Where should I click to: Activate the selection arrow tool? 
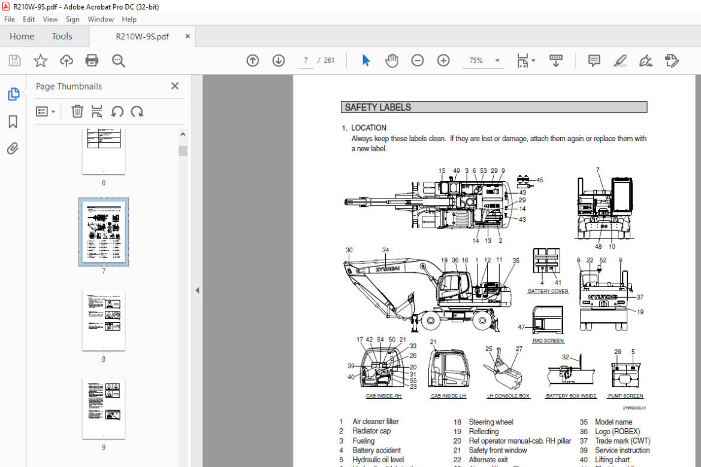point(365,60)
